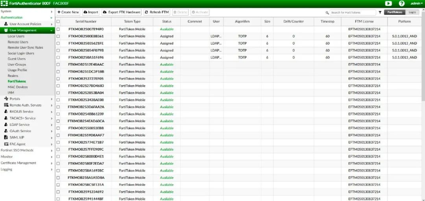Image resolution: width=425 pixels, height=201 pixels.
Task: Click the Activate button
Action: (200, 12)
